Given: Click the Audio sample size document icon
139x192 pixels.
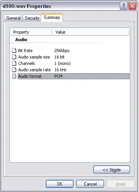Looking at the screenshot, I should click(14, 57).
